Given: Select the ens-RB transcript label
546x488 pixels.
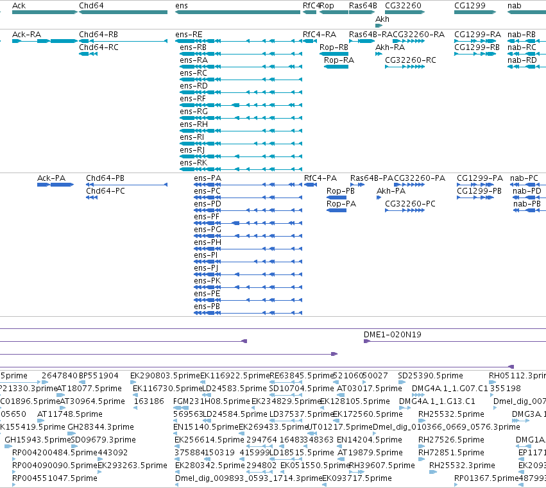Looking at the screenshot, I should (x=193, y=47).
